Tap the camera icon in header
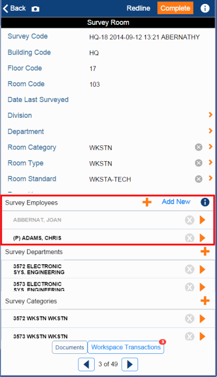 point(36,9)
